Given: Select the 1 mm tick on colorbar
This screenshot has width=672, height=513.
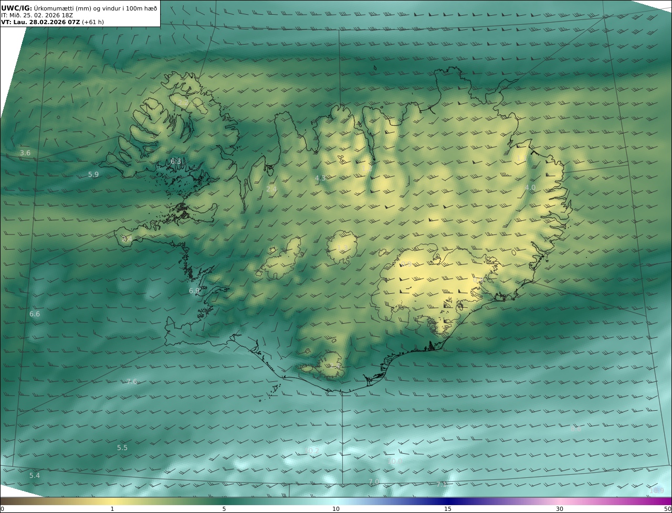Looking at the screenshot, I should coord(112,509).
